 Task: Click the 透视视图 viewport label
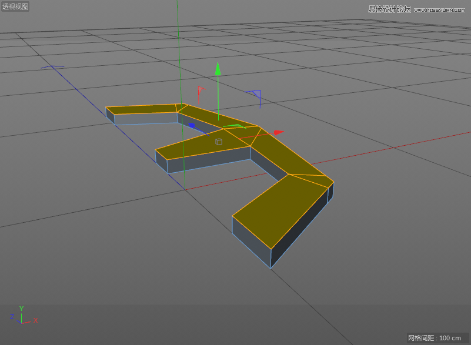15,6
